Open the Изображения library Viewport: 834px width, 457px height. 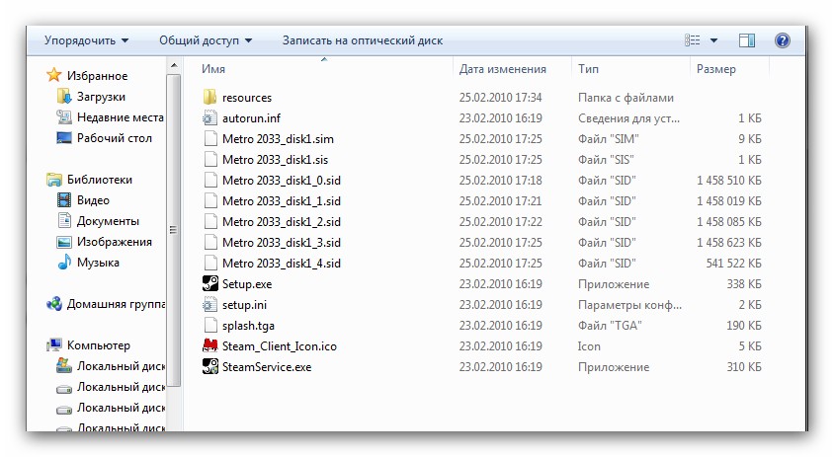[x=115, y=242]
